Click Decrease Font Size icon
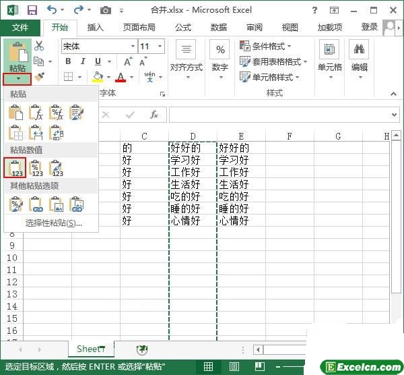Screen dimensions: 404x375 tap(143, 61)
